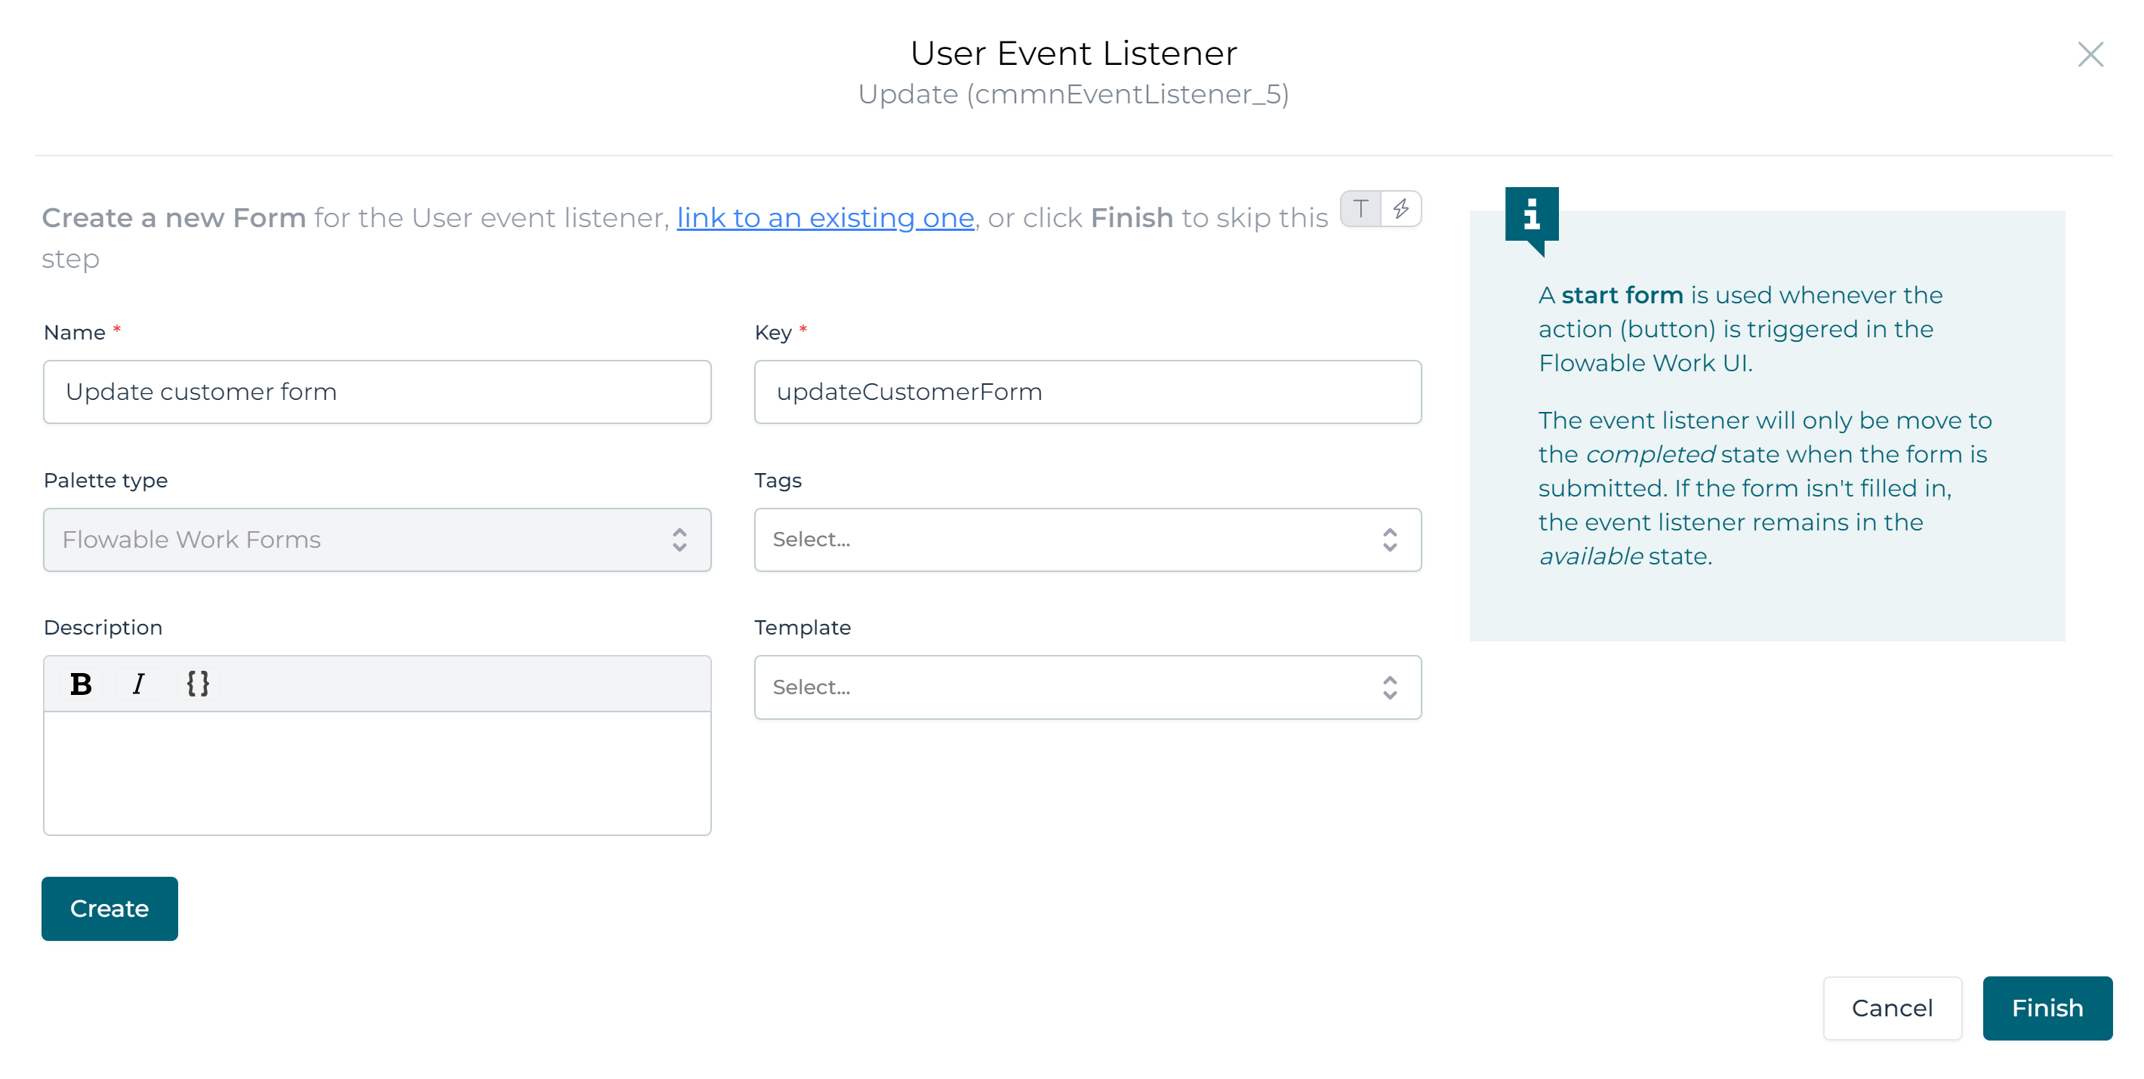Open the Palette type dropdown
Viewport: 2144px width, 1079px height.
pyautogui.click(x=376, y=539)
